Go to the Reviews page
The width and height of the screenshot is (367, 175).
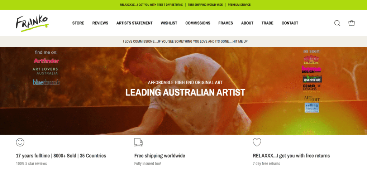100,23
